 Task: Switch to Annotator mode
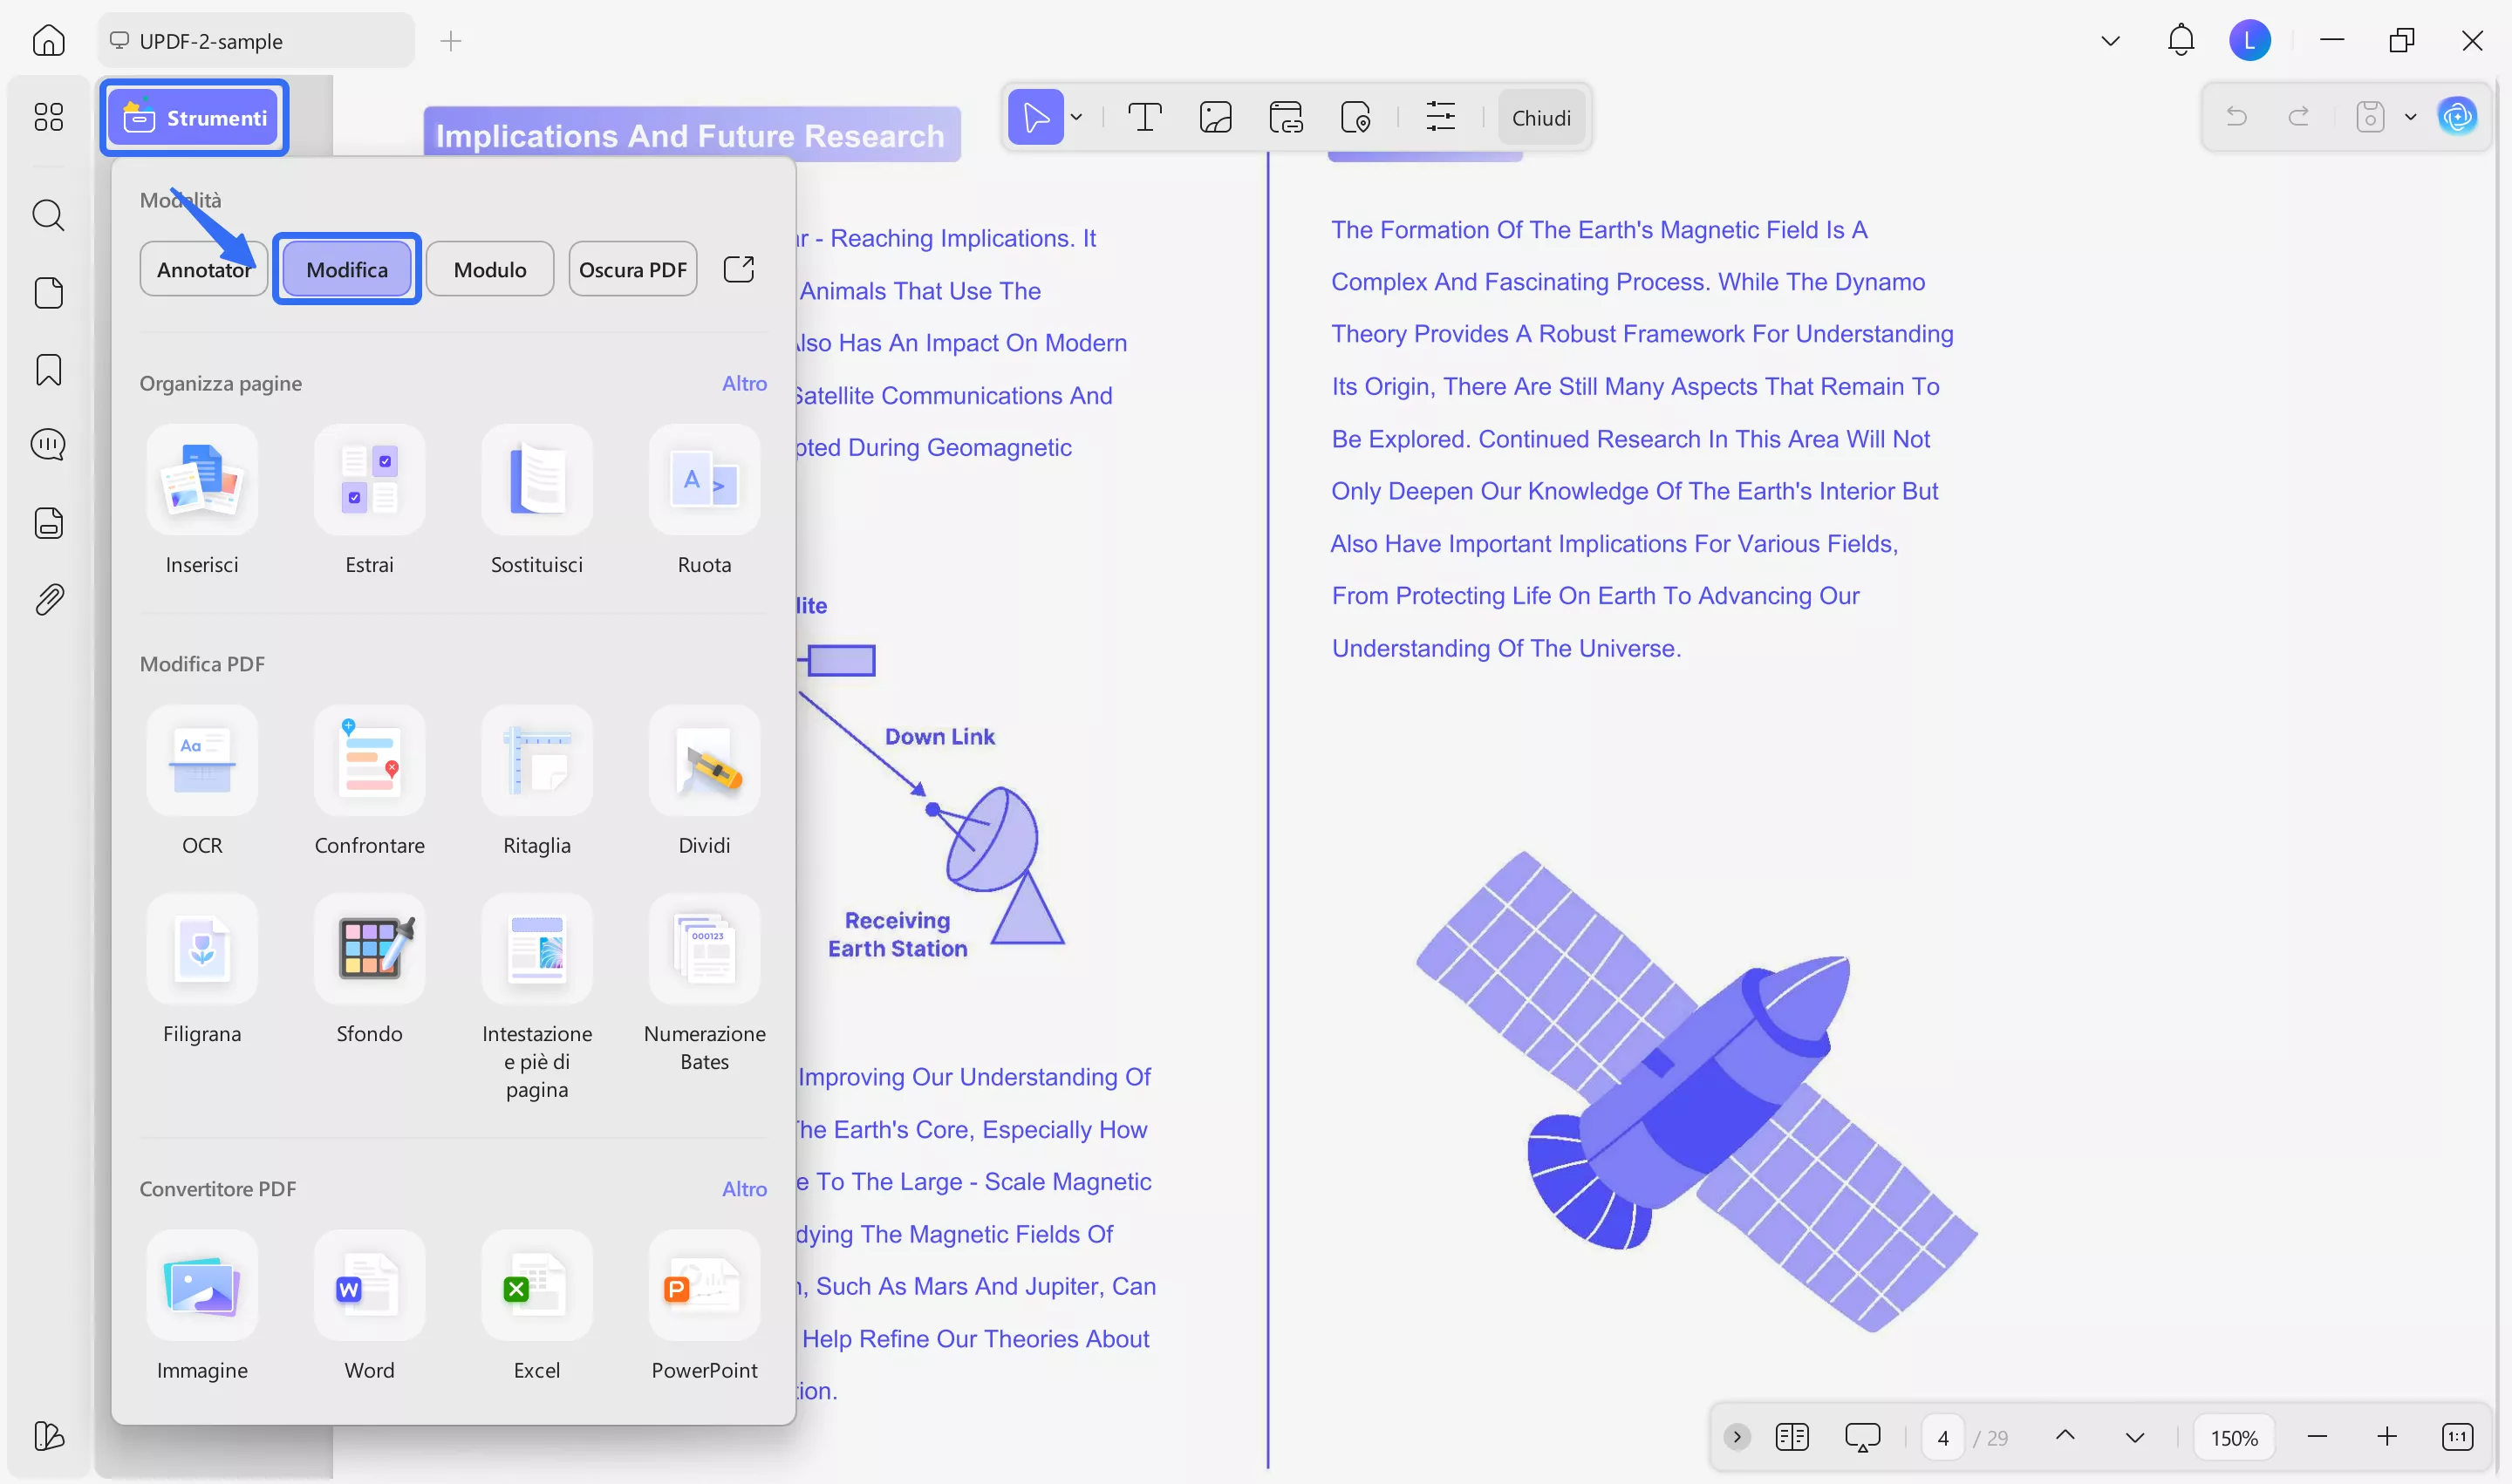click(203, 268)
